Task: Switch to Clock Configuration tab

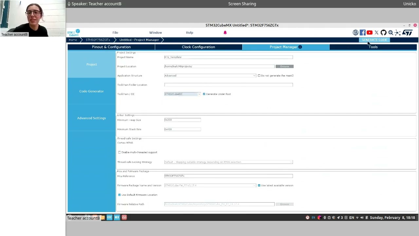Action: point(198,47)
